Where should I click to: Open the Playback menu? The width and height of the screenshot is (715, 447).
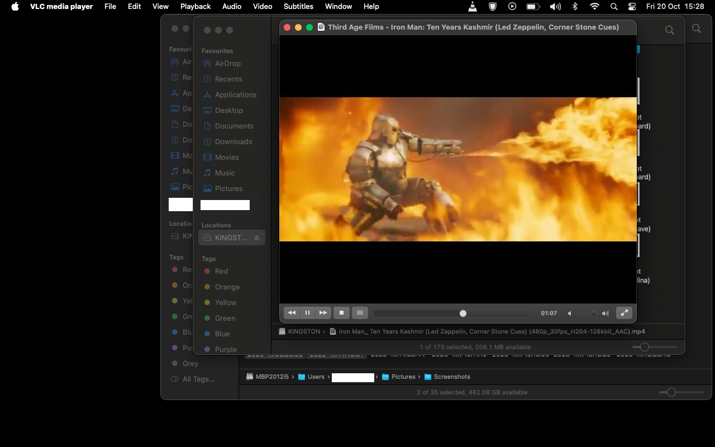[196, 7]
